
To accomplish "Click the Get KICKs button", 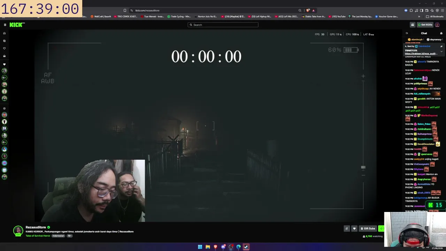I will tap(424, 25).
